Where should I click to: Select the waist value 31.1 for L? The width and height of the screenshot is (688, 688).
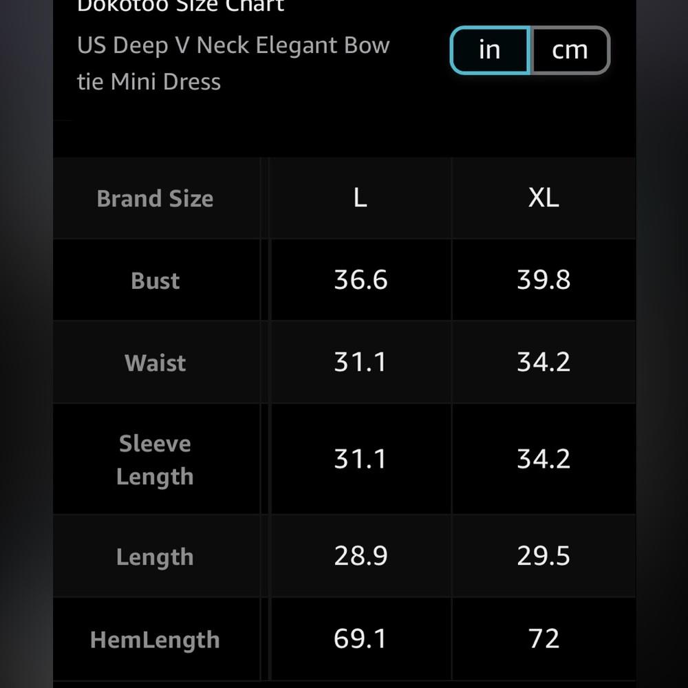coord(361,363)
